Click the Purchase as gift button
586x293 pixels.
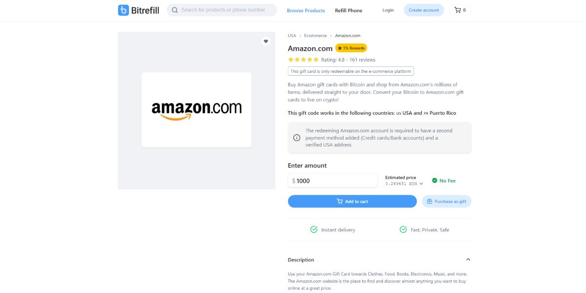446,201
